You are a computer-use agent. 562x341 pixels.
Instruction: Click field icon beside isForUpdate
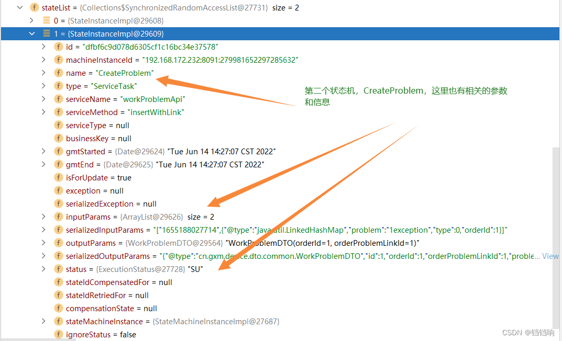[x=59, y=177]
